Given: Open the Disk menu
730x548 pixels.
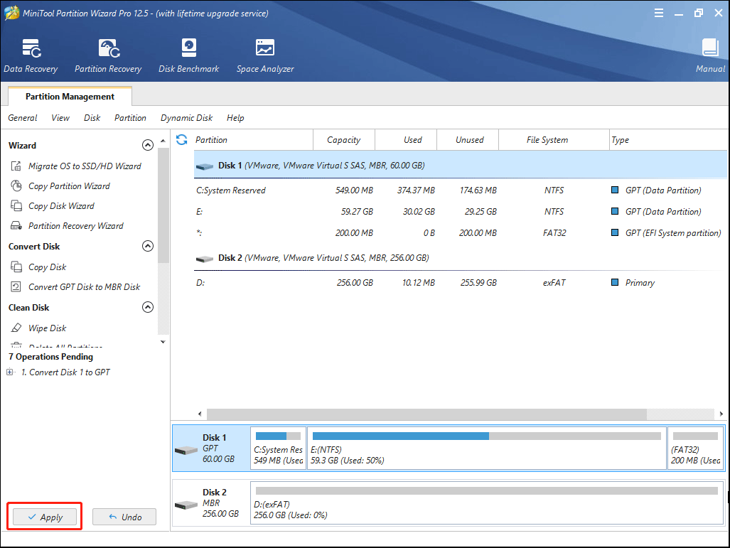Looking at the screenshot, I should 92,118.
